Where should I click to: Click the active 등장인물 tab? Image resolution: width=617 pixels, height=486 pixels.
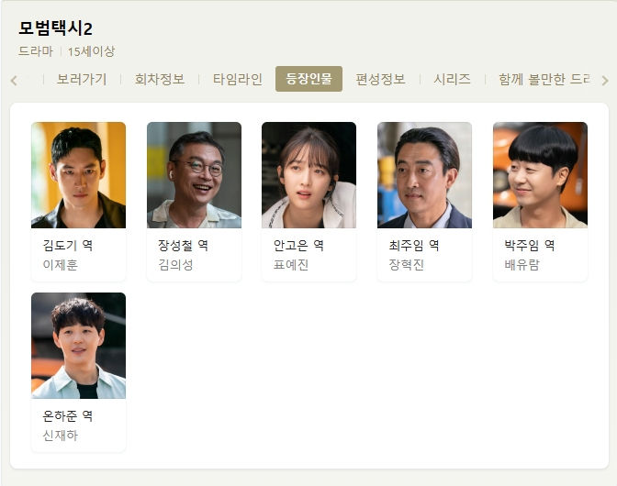(308, 79)
